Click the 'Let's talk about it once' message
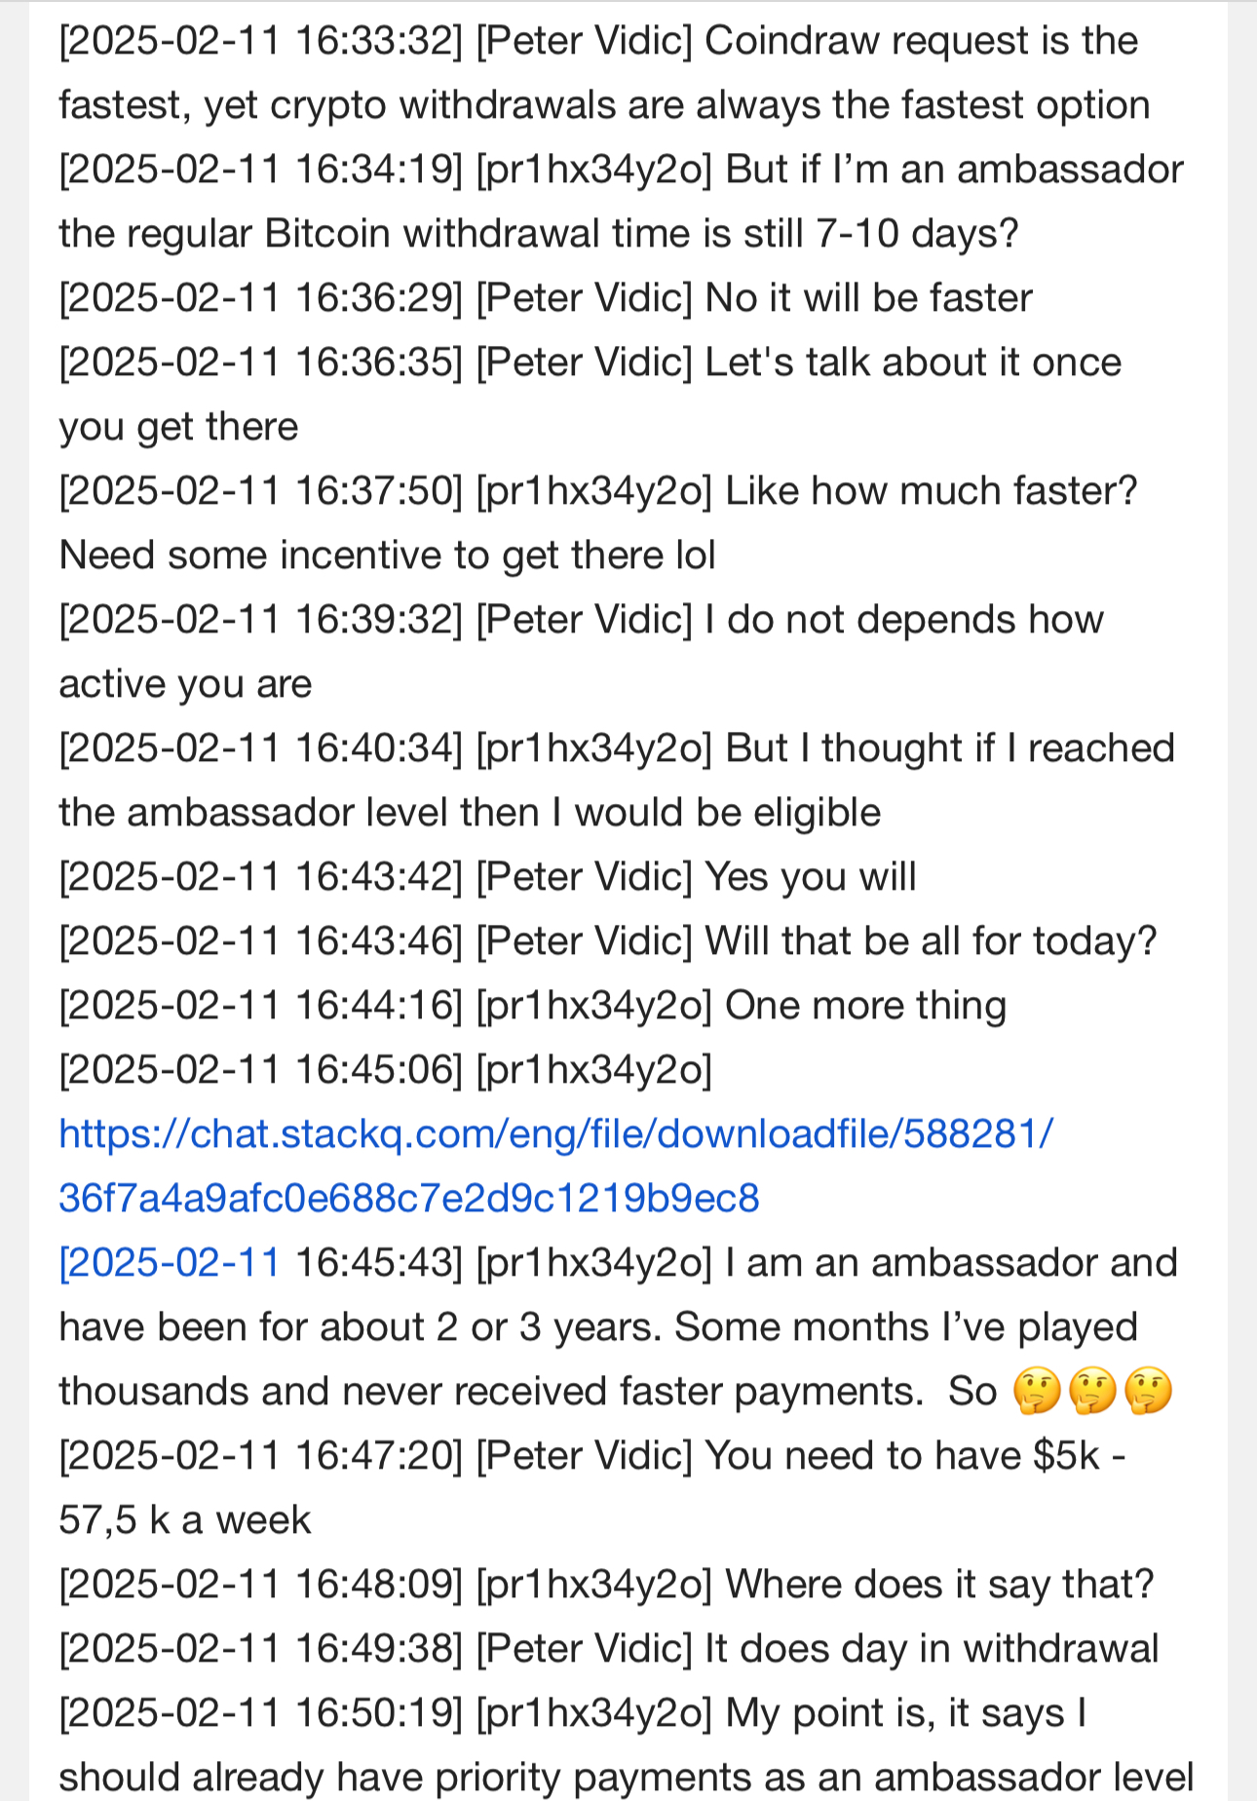The height and width of the screenshot is (1801, 1257). coord(590,394)
